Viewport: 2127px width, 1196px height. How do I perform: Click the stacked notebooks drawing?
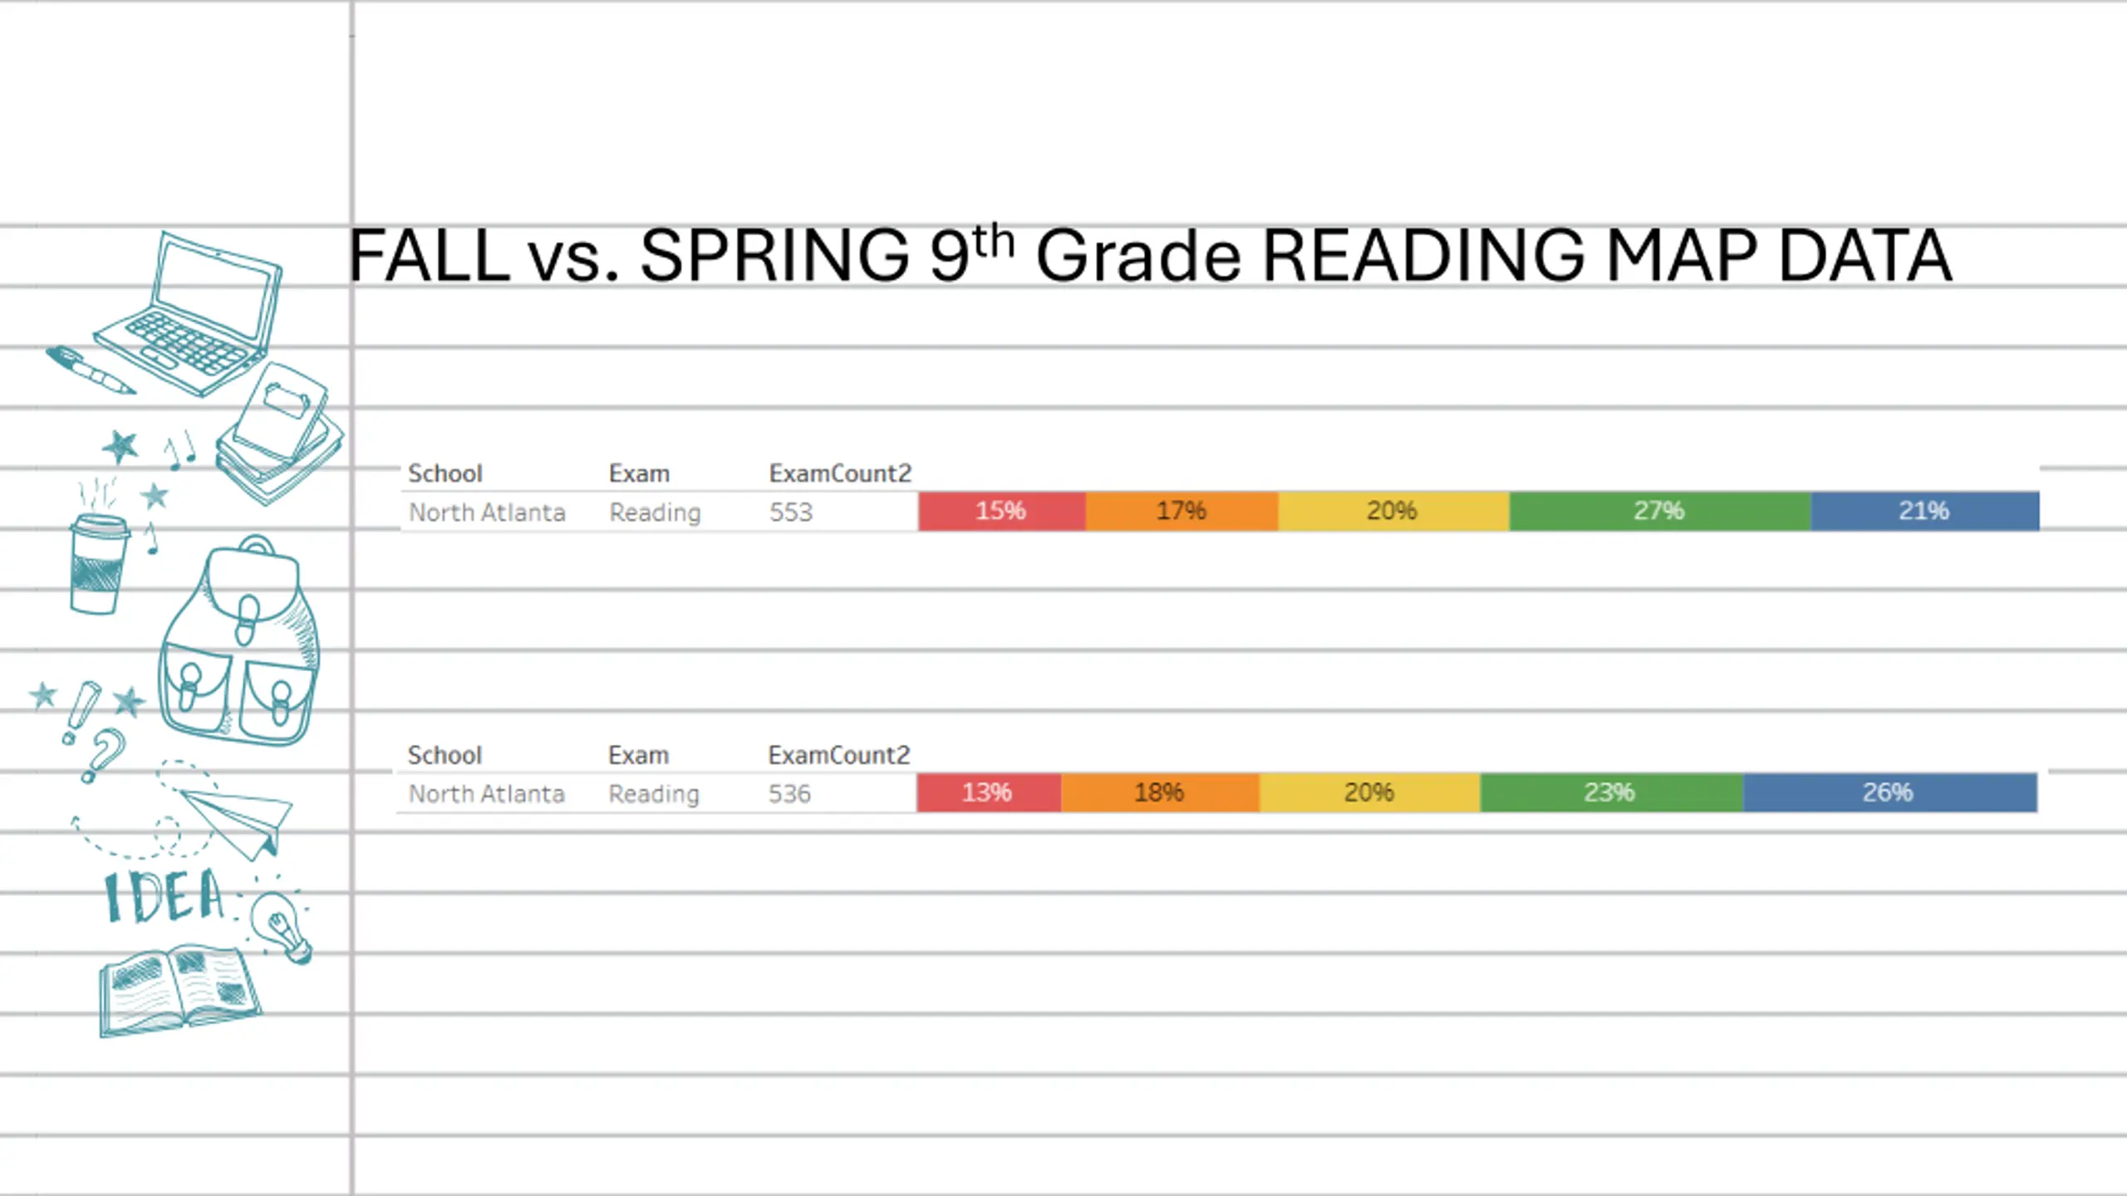tap(280, 434)
